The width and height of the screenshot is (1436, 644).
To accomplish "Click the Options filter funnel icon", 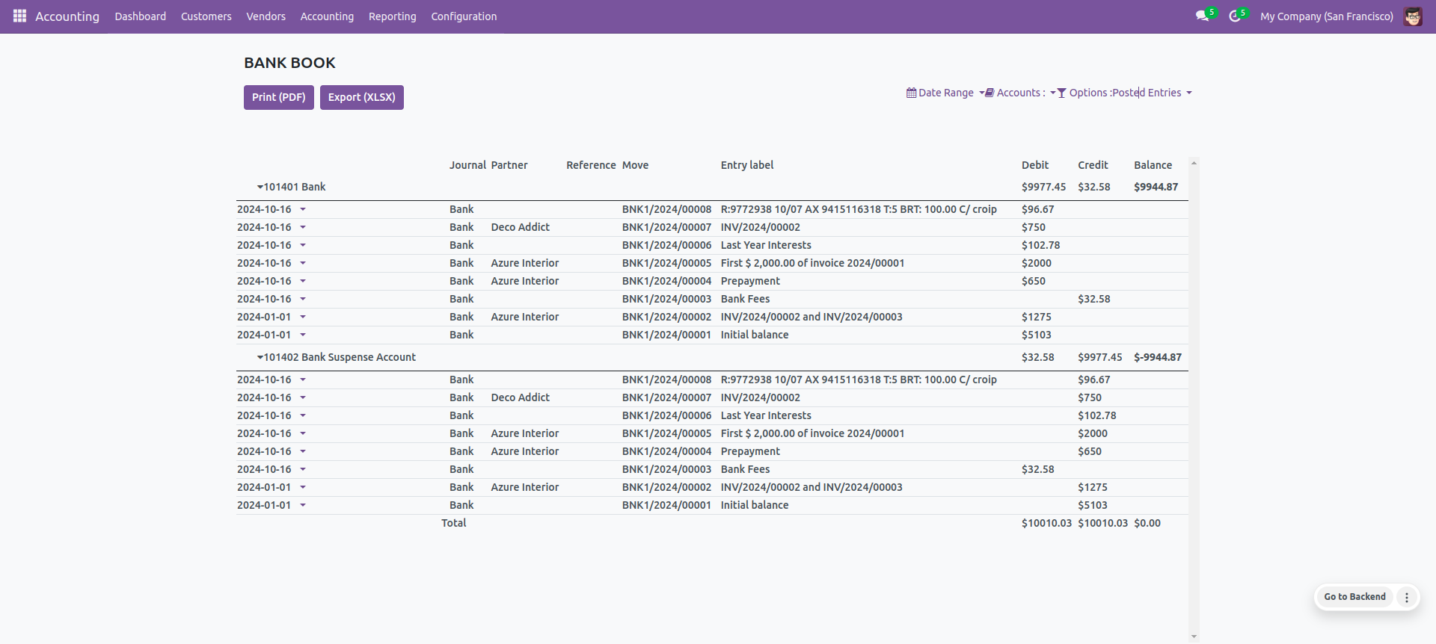I will pos(1061,93).
